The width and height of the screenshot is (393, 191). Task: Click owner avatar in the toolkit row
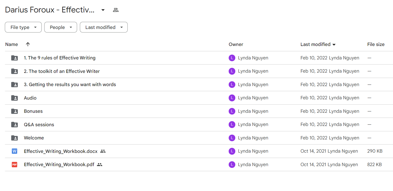click(232, 71)
